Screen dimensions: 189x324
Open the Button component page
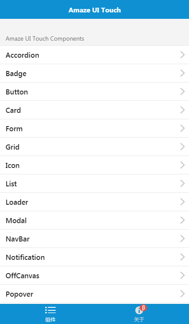pyautogui.click(x=94, y=92)
